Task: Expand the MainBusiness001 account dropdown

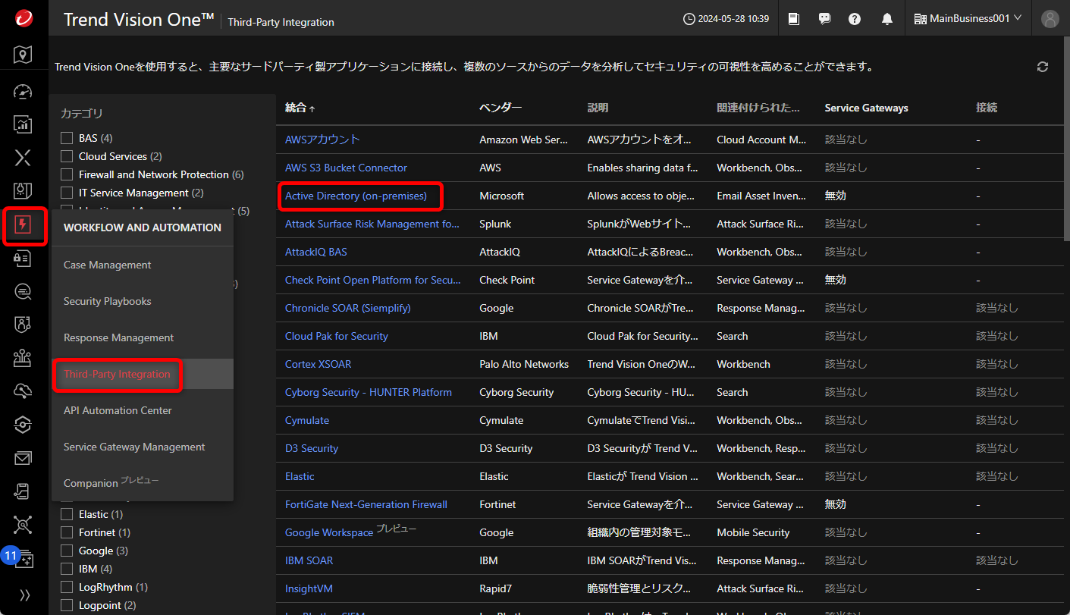Action: [x=968, y=19]
